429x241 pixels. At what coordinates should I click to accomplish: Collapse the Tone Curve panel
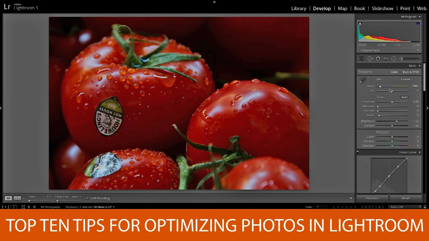tap(419, 152)
